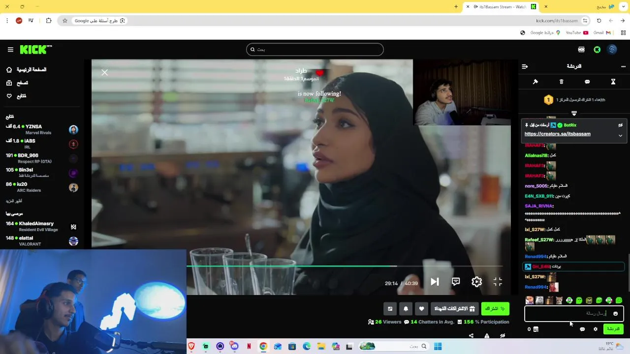Open Following in Kick sidebar

[x=16, y=96]
